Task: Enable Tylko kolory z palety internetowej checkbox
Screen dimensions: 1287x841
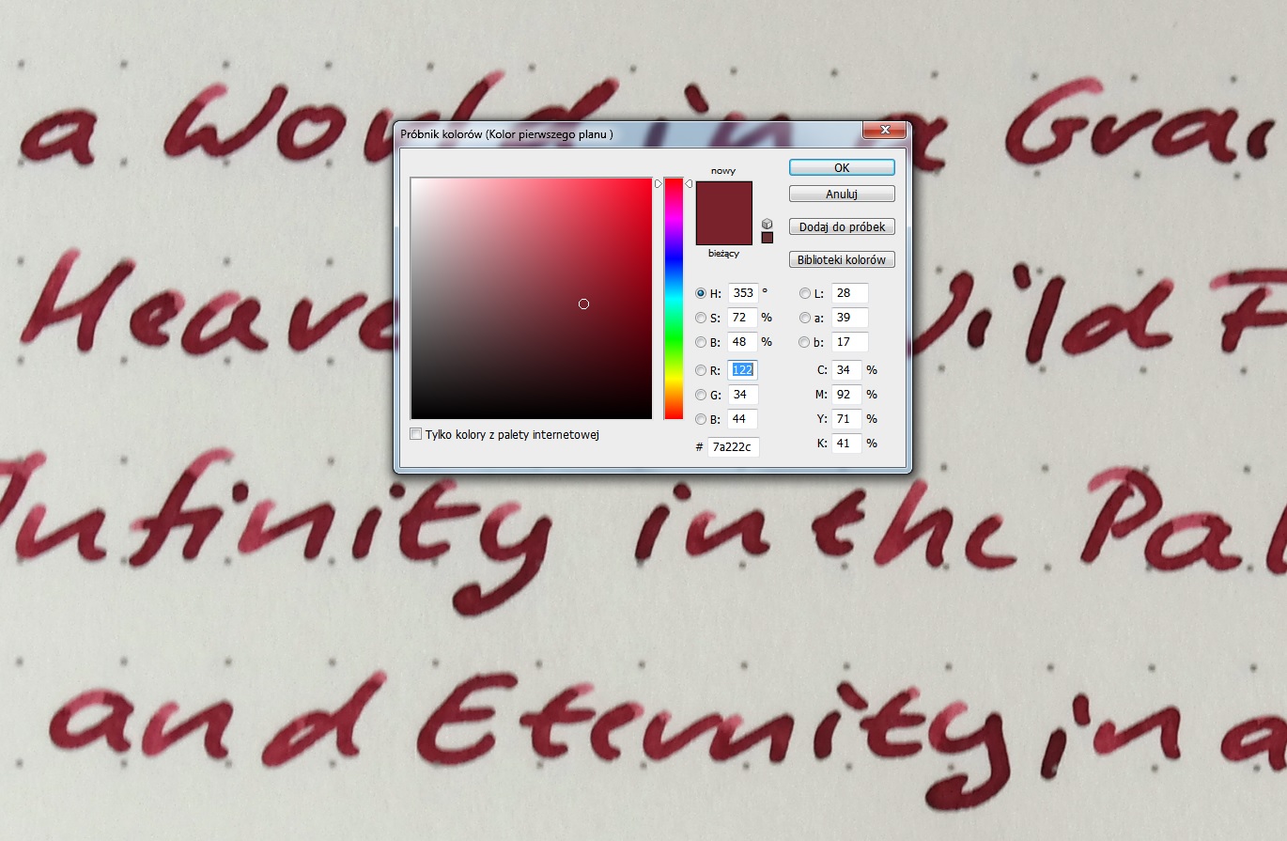Action: click(417, 434)
